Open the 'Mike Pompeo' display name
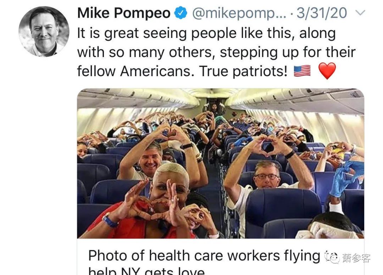This screenshot has width=383, height=275. click(124, 13)
